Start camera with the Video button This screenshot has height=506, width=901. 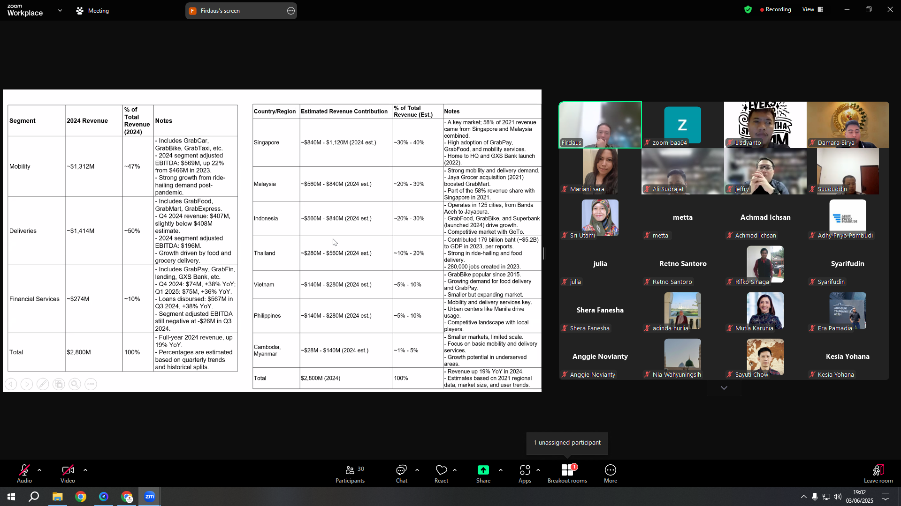pos(68,474)
